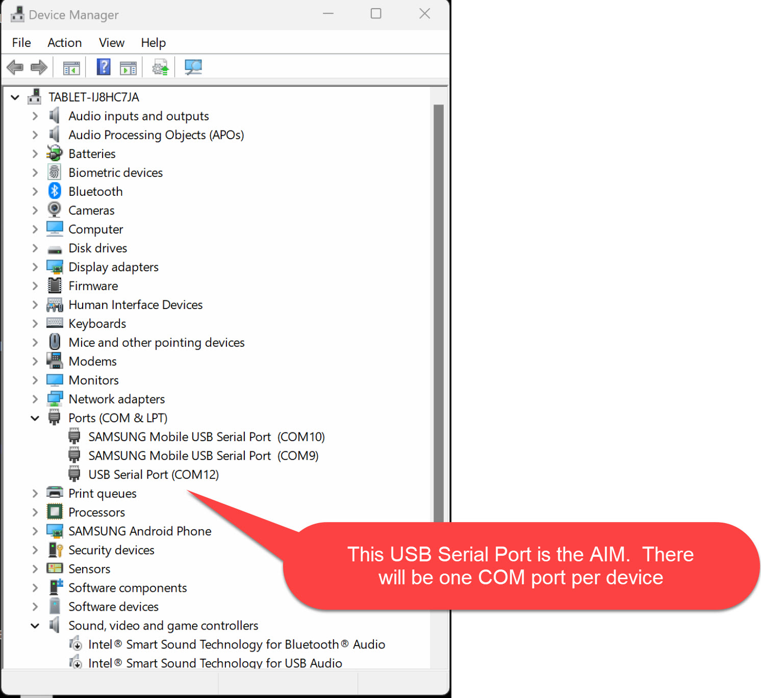The height and width of the screenshot is (698, 761).
Task: Select the Software devices label
Action: [114, 606]
